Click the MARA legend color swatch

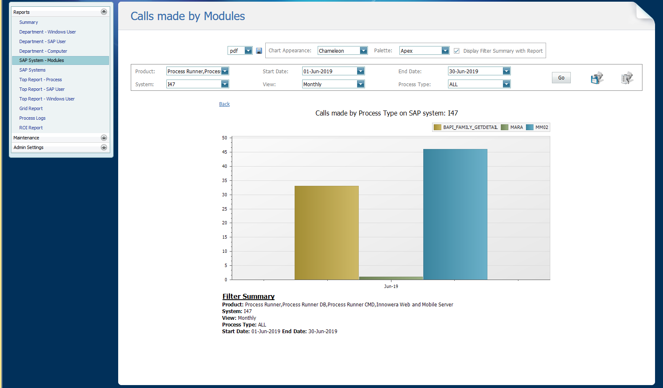coord(505,127)
